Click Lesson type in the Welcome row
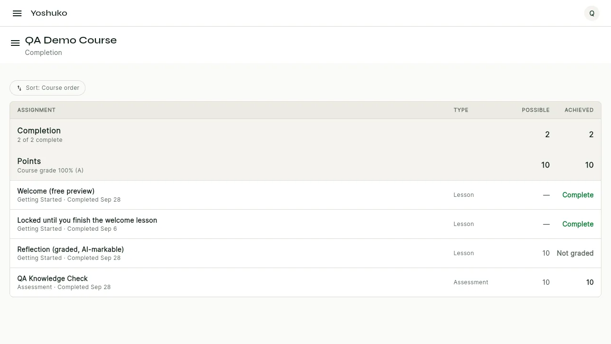Viewport: 611px width, 344px height. coord(464,195)
